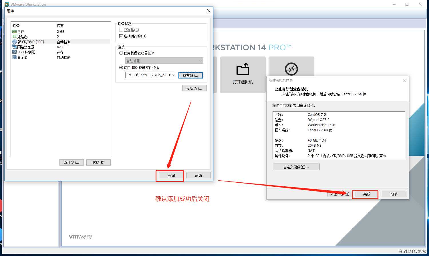Open 高级(V)... advanced settings

click(194, 88)
